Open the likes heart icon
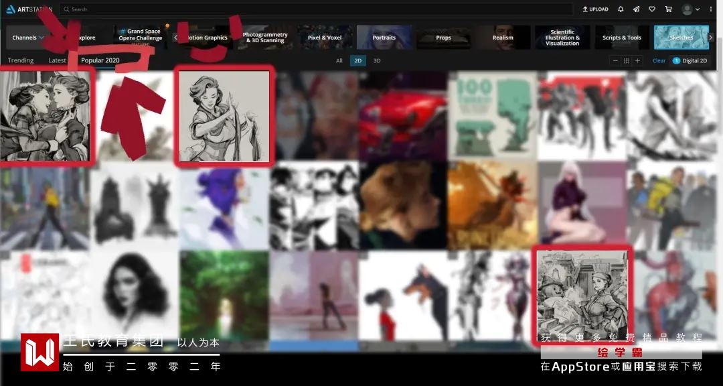The width and height of the screenshot is (723, 386). tap(652, 9)
